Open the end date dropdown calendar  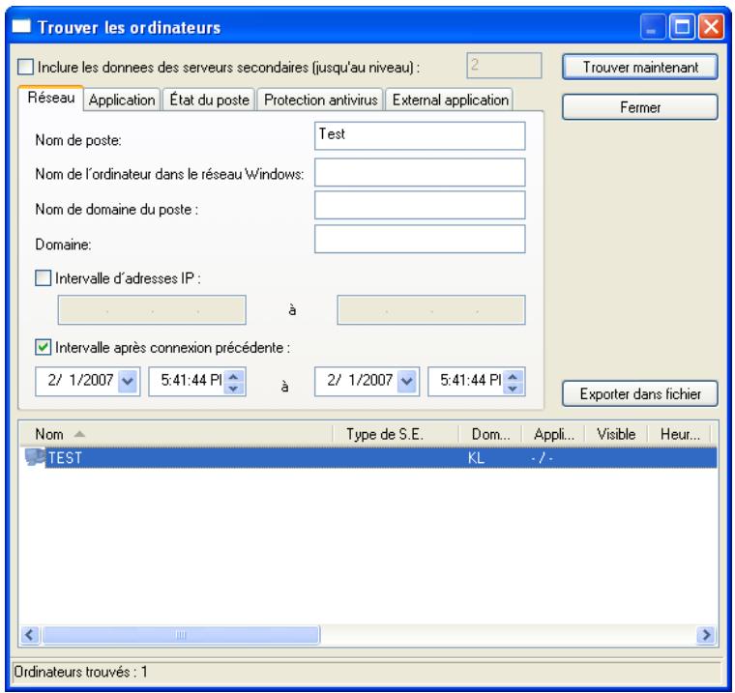(x=407, y=381)
